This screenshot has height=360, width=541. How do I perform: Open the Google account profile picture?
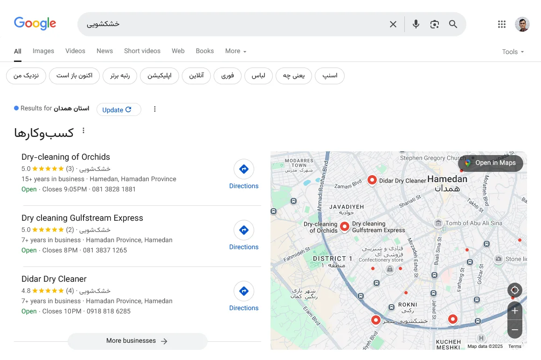[522, 24]
